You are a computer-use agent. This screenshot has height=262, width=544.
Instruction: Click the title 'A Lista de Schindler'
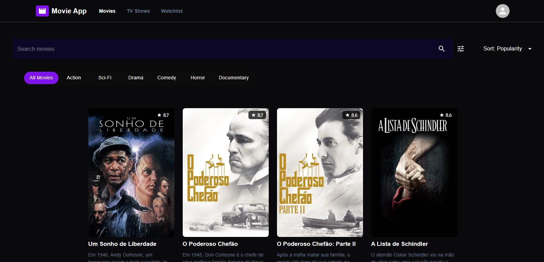click(x=399, y=244)
